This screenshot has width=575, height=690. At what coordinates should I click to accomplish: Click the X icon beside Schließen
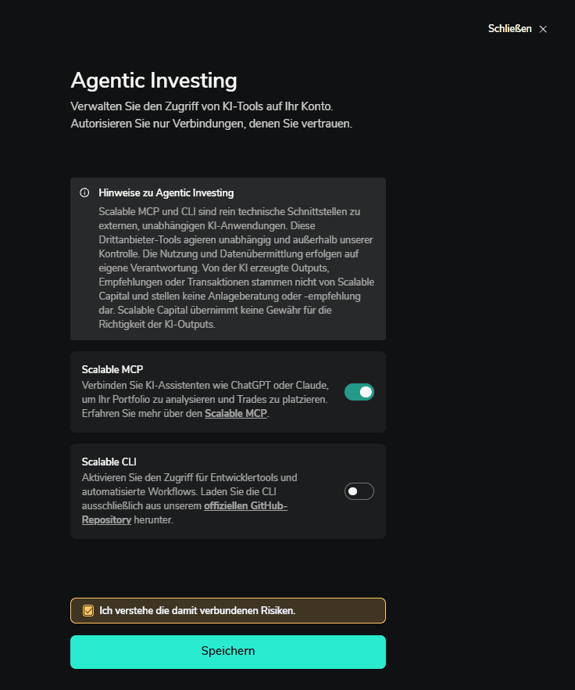(543, 29)
